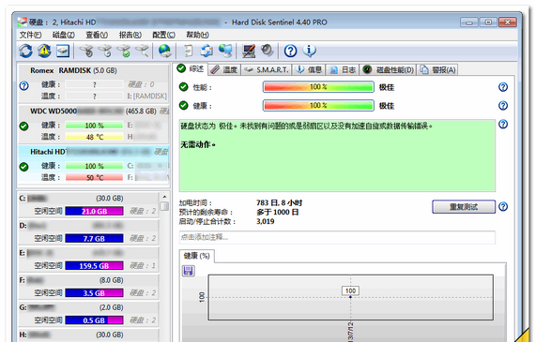Open help via the toolbar question mark
Image resolution: width=535 pixels, height=342 pixels.
[x=290, y=52]
